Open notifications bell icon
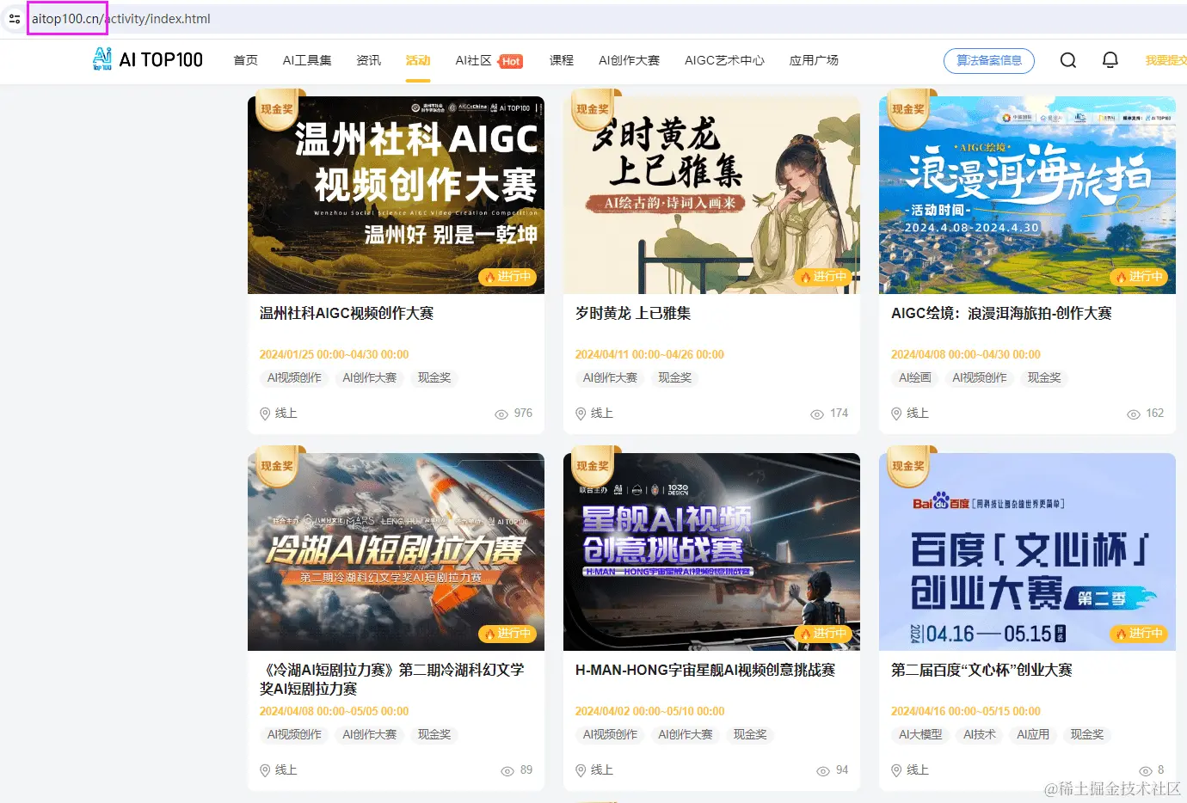The height and width of the screenshot is (803, 1187). pyautogui.click(x=1110, y=60)
